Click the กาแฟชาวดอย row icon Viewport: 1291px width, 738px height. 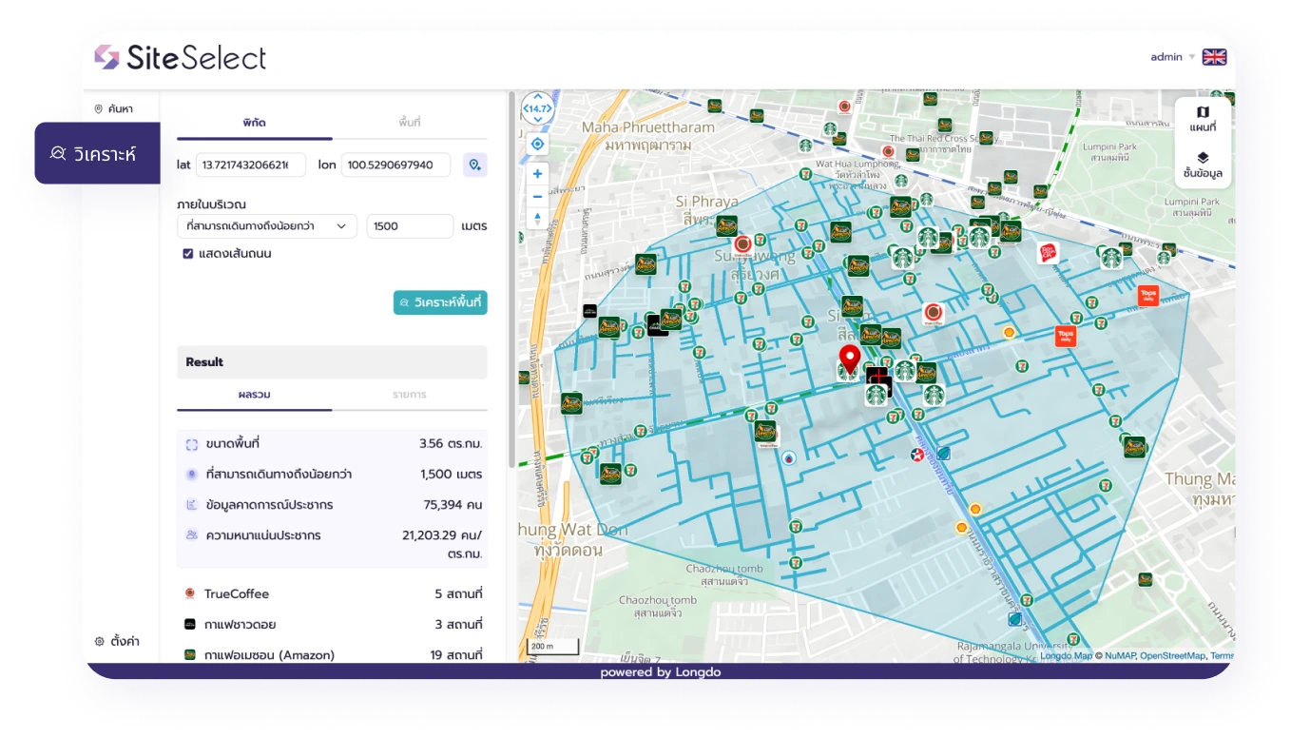(190, 624)
